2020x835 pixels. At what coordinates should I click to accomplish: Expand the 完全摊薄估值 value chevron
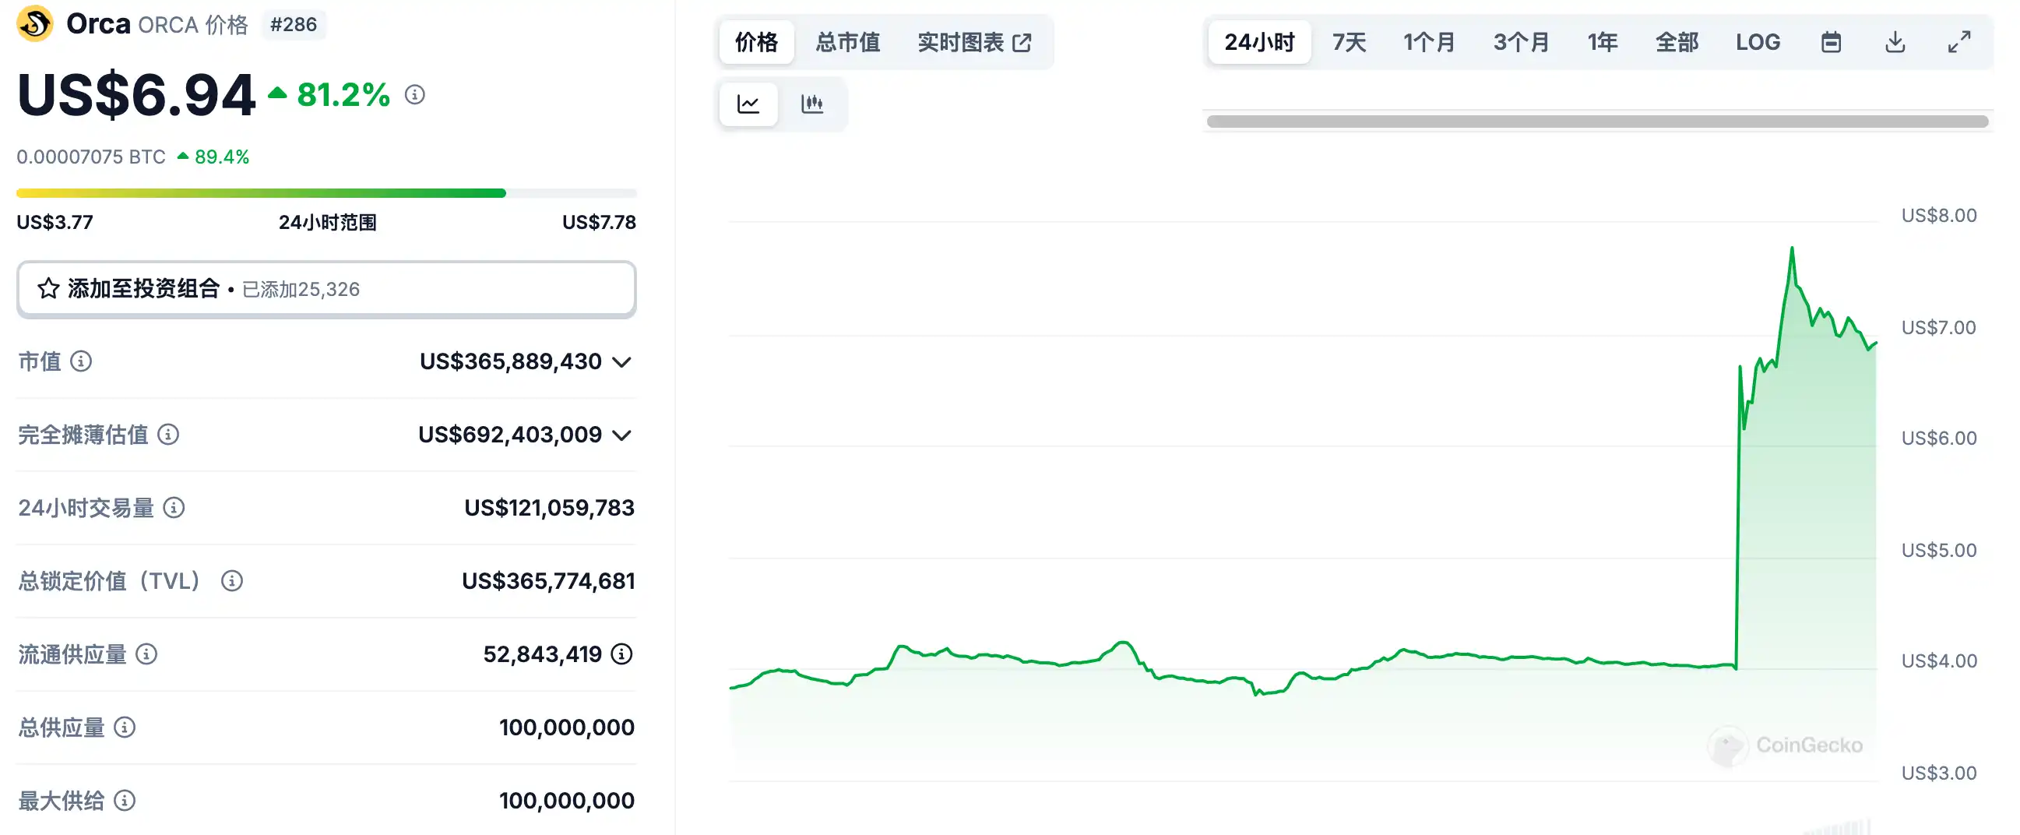622,435
